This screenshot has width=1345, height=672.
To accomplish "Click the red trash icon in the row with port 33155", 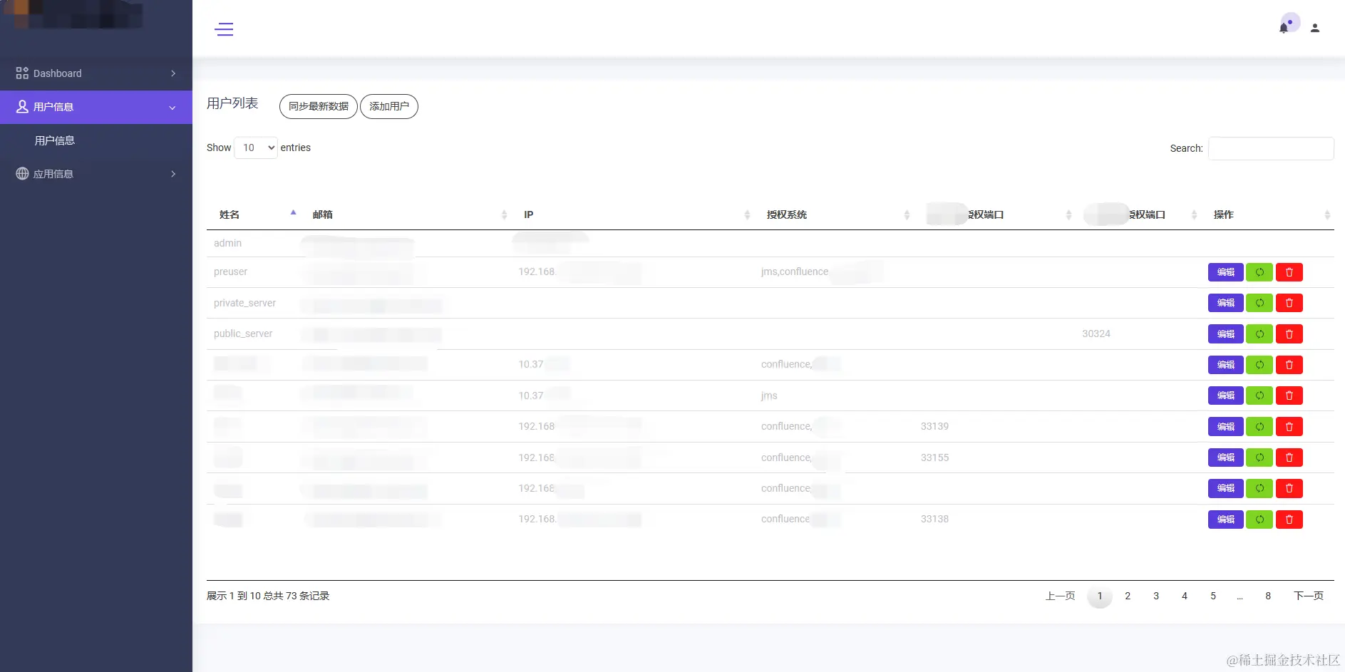I will [1289, 458].
